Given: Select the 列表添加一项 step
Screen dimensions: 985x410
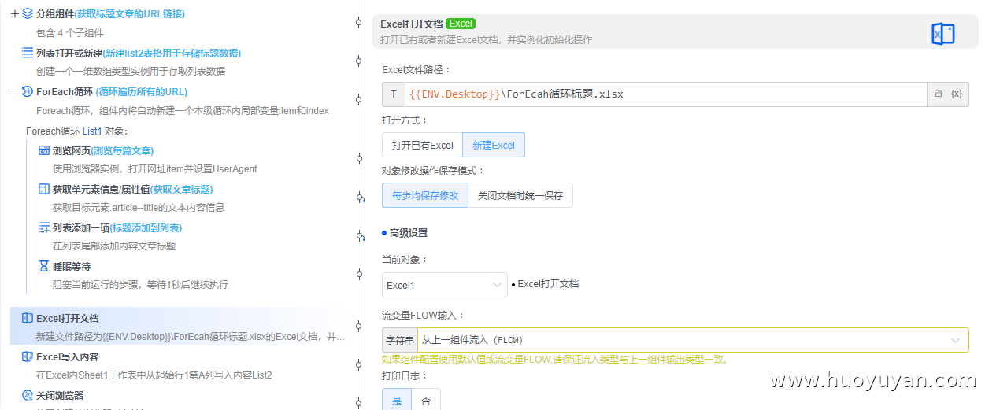Looking at the screenshot, I should click(117, 227).
